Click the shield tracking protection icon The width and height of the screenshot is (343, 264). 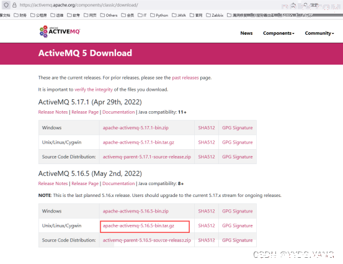[6, 5]
